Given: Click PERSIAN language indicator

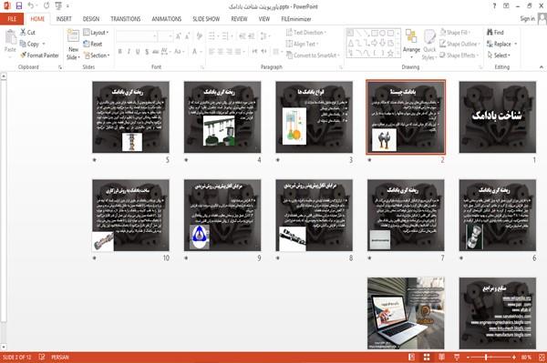Looking at the screenshot, I should (60, 357).
